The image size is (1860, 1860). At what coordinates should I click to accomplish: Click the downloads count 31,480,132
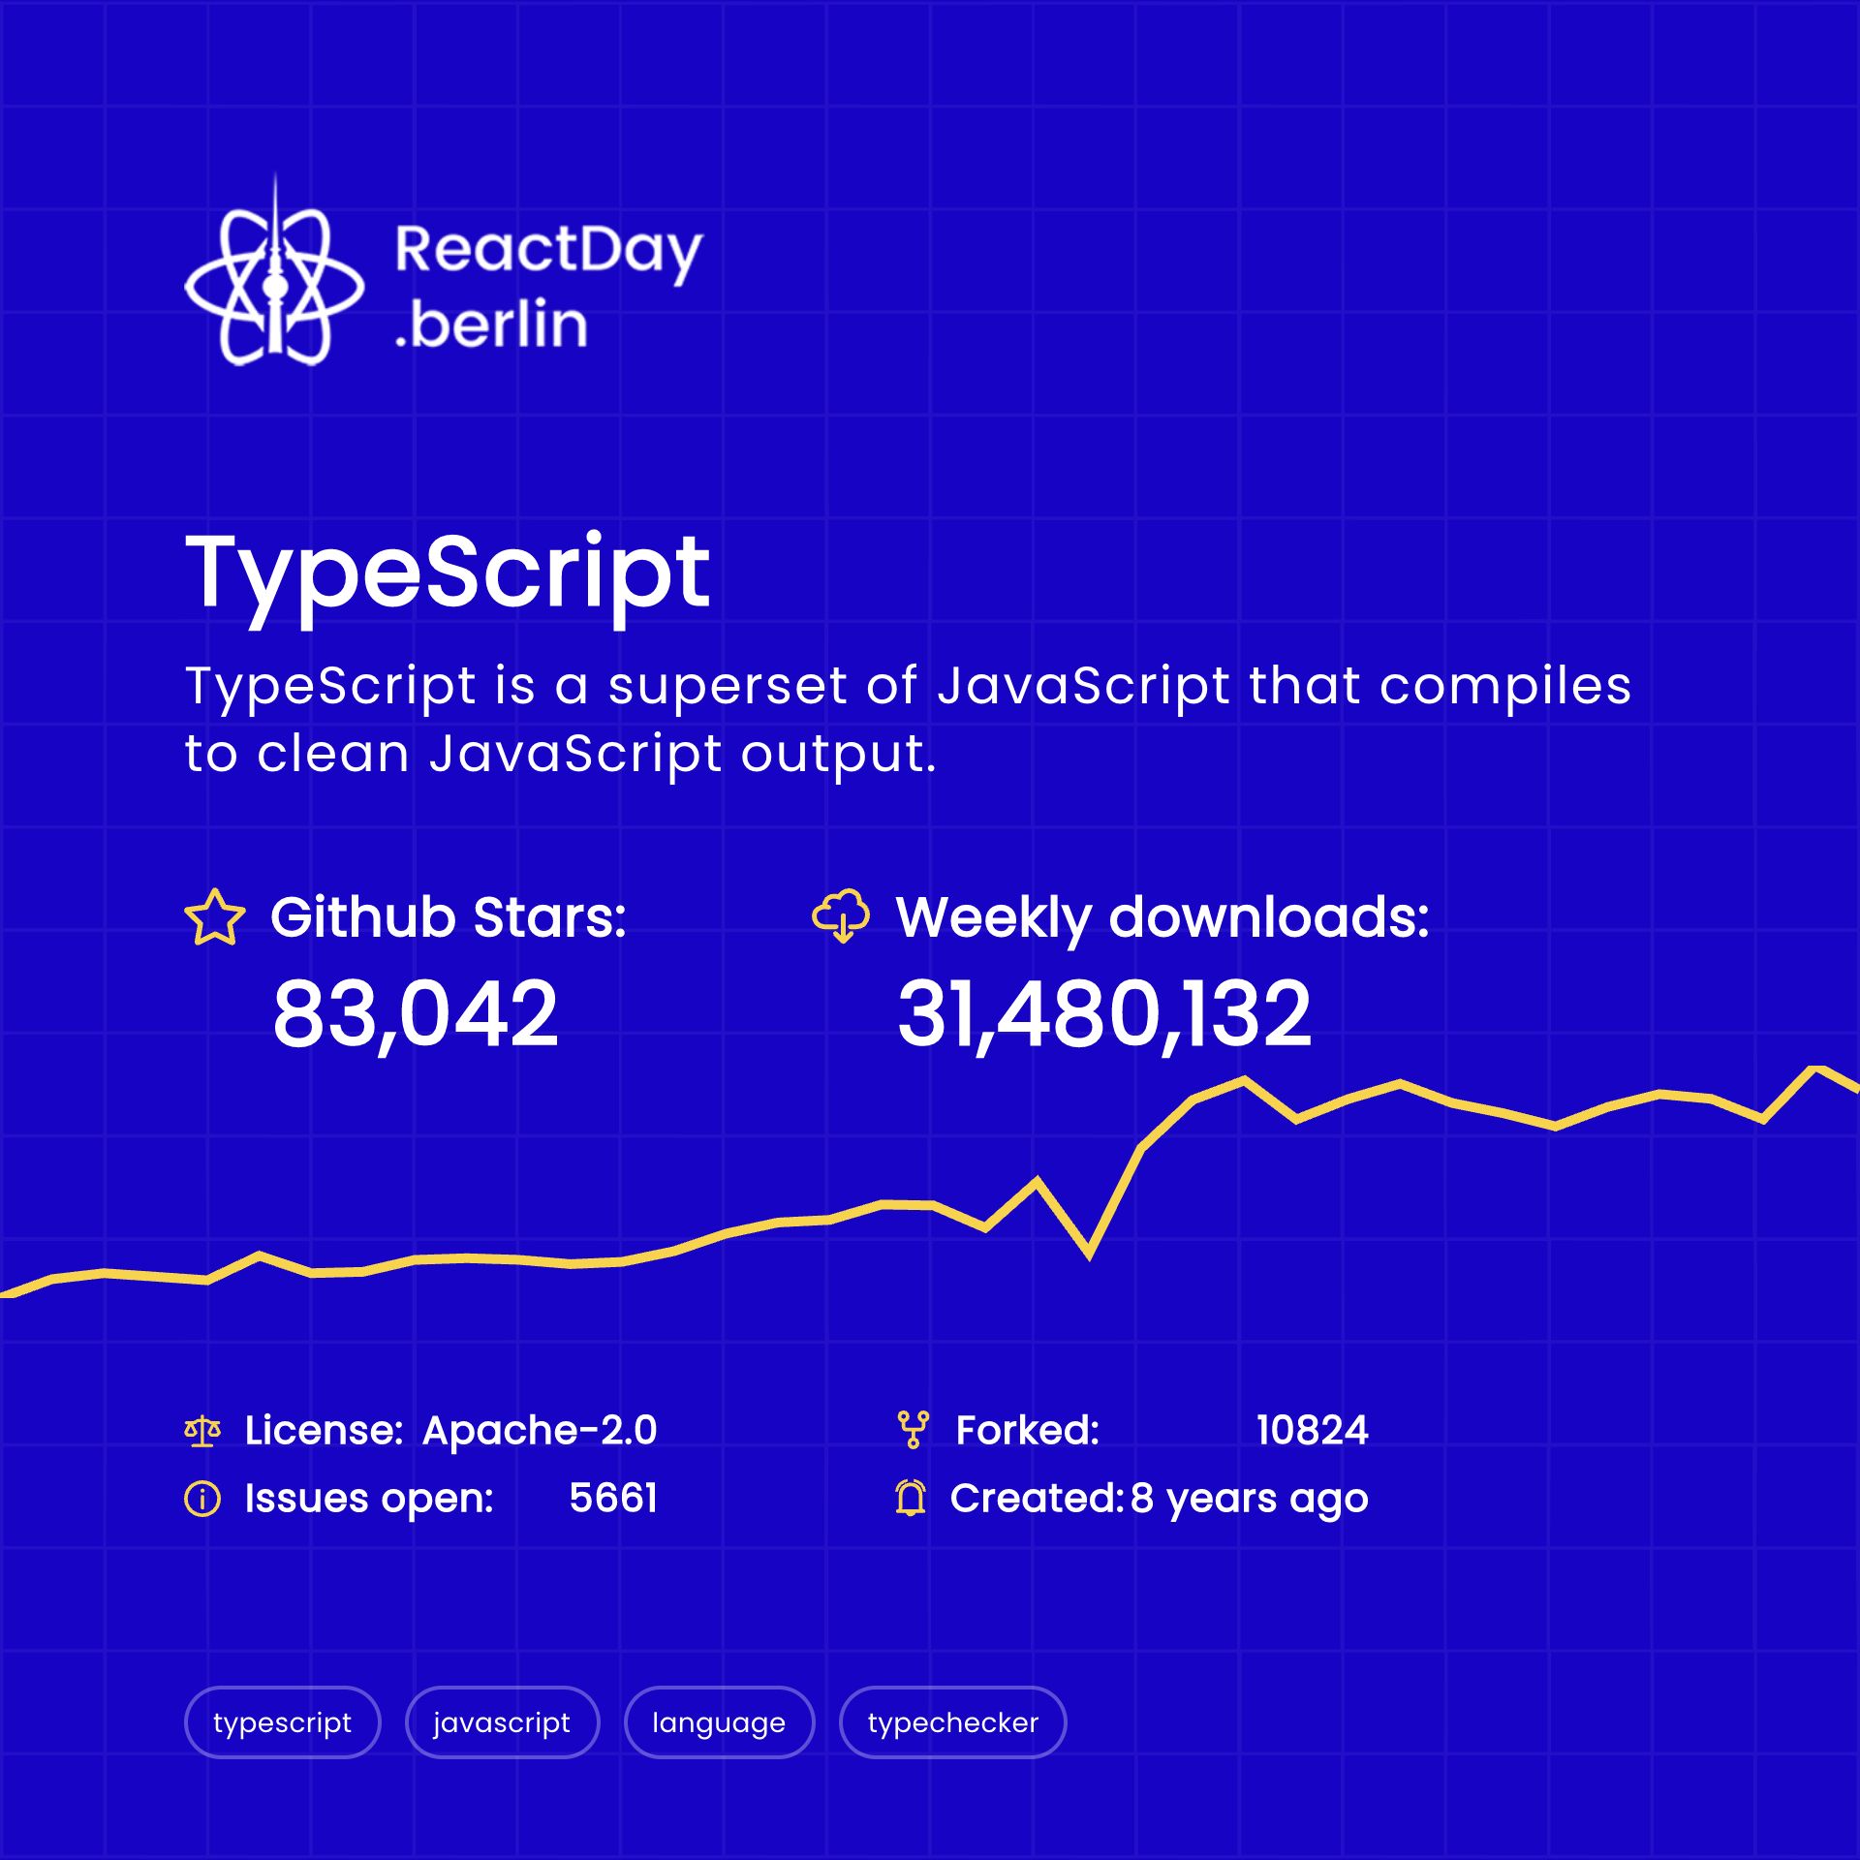[1104, 1014]
